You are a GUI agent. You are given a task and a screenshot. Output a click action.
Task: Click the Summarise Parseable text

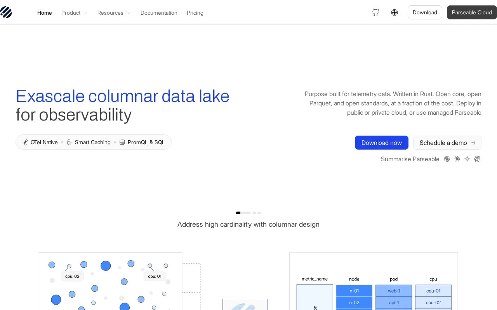point(410,159)
